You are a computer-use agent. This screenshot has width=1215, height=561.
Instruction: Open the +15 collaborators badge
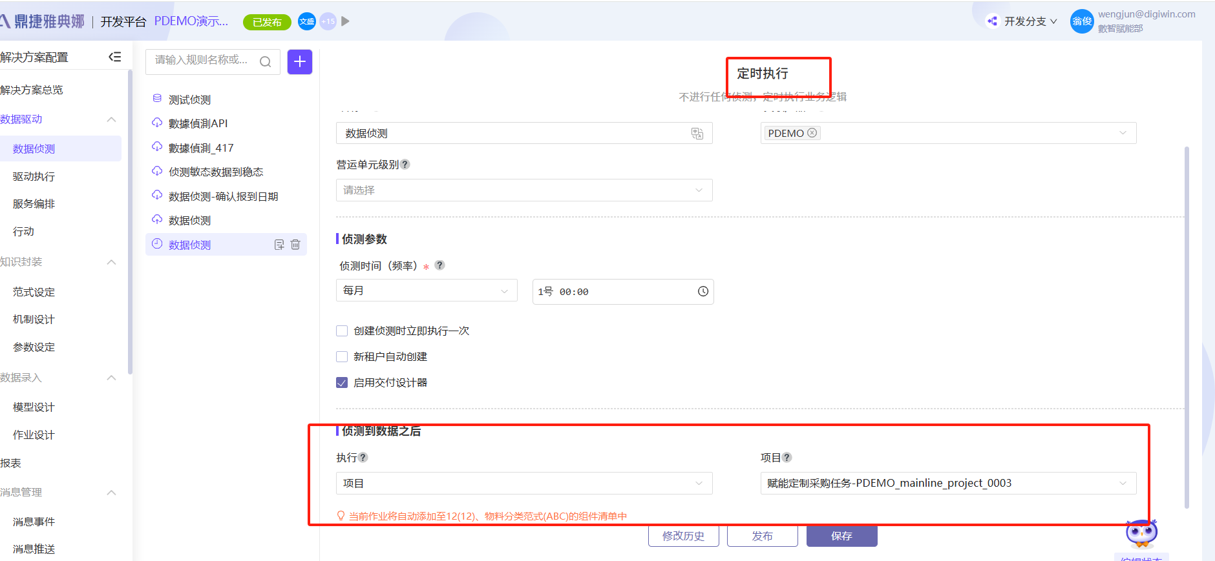pyautogui.click(x=328, y=21)
